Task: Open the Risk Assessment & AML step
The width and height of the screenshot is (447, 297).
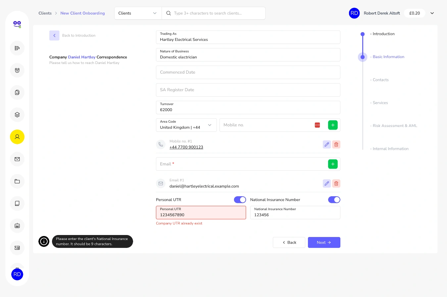Action: tap(394, 126)
